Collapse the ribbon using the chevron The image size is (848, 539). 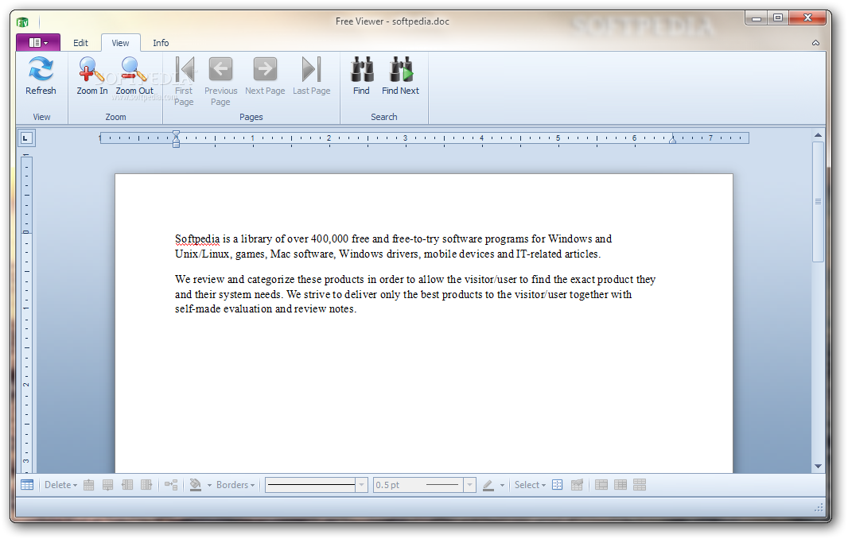click(815, 43)
